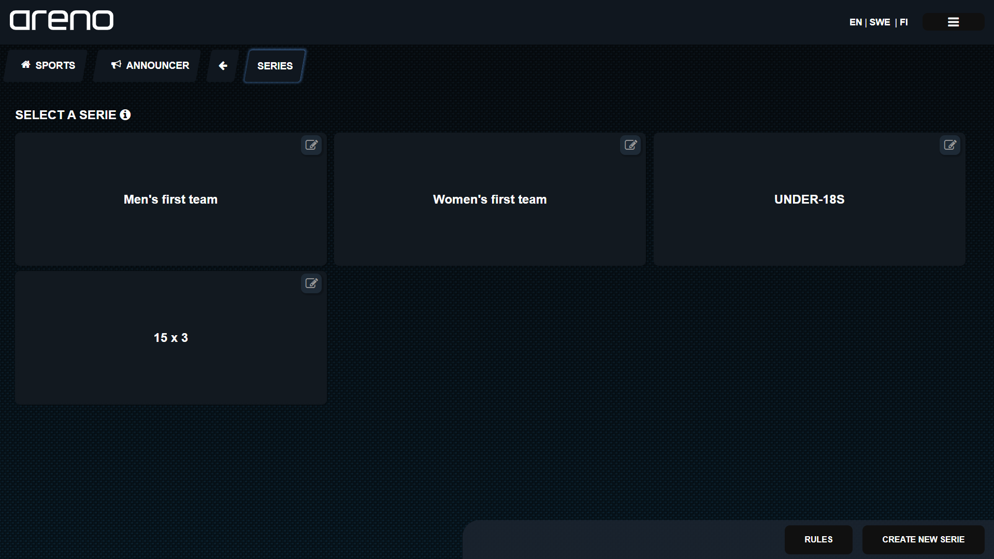Image resolution: width=994 pixels, height=559 pixels.
Task: Edit the Men's first team serie
Action: click(311, 145)
